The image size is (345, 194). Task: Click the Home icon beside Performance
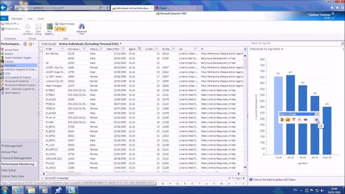25,44
